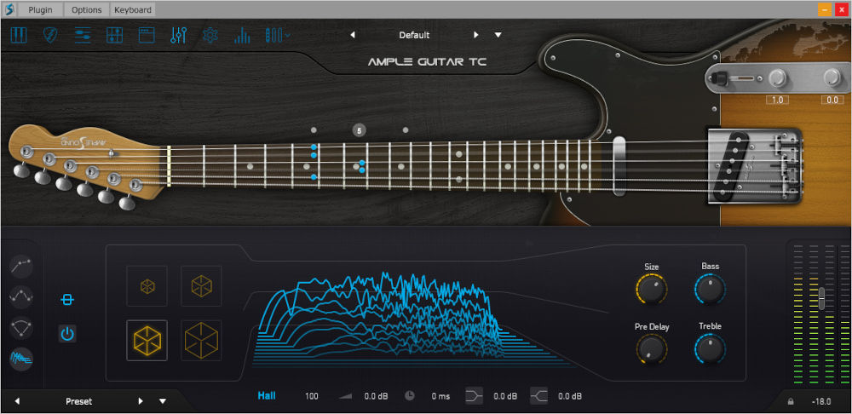Click the high-shelf filter icon
This screenshot has width=852, height=414.
click(538, 396)
